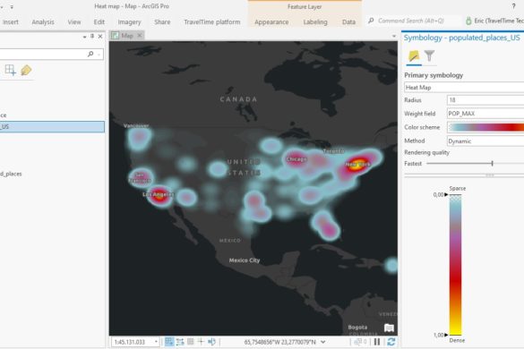
Task: Open the Color scheme gradient picker
Action: pos(485,127)
